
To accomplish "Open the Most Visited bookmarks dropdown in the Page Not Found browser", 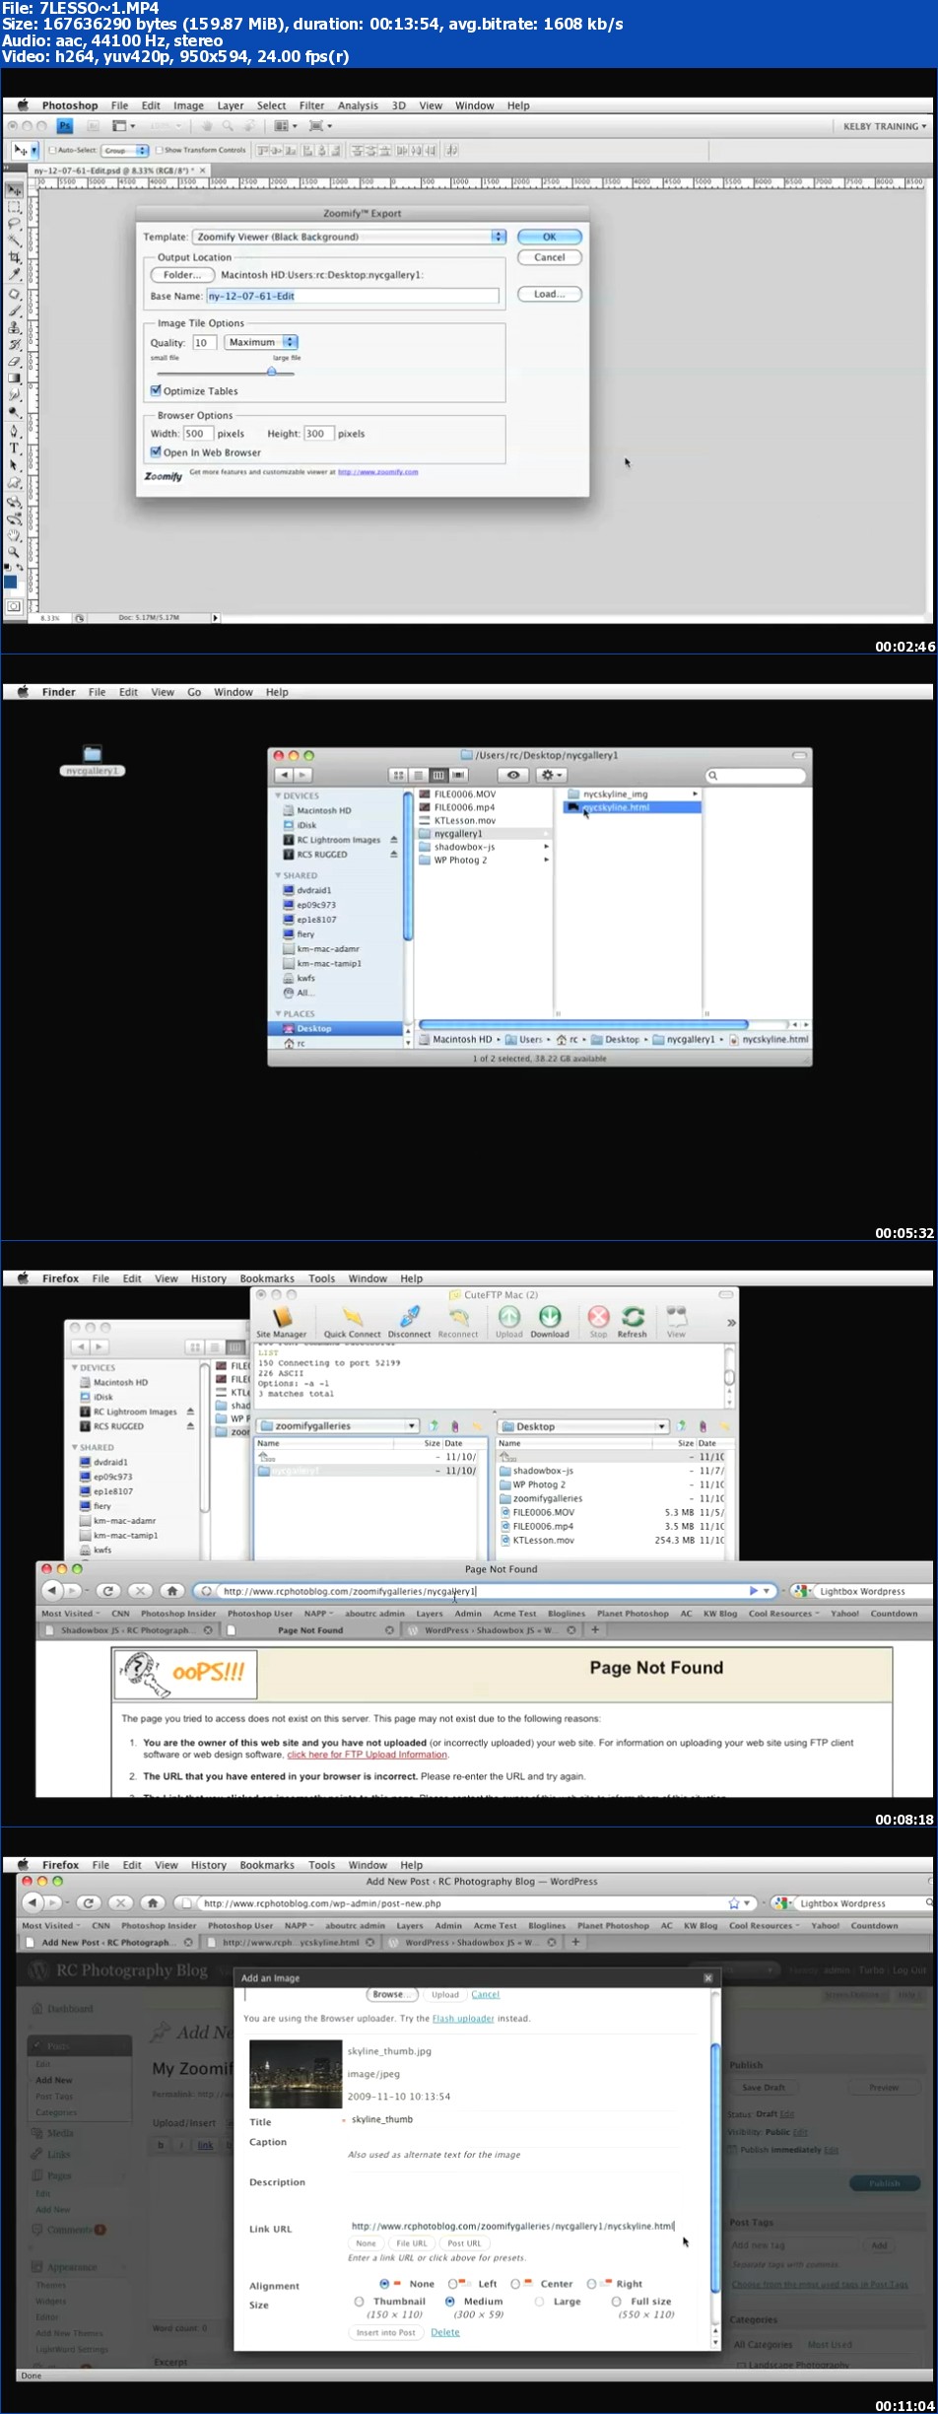I will pos(70,1614).
